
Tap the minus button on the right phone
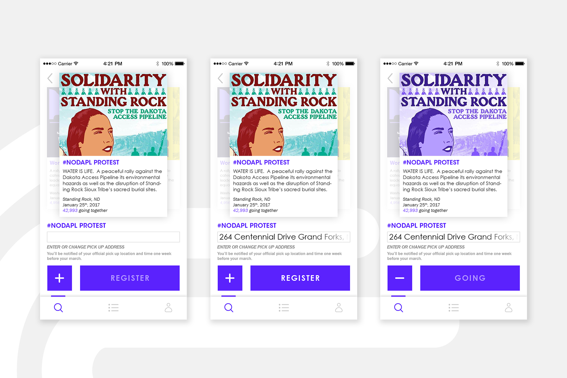click(400, 278)
